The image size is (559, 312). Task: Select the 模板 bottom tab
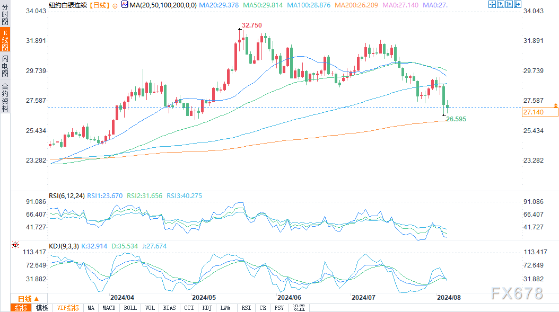[x=42, y=308]
